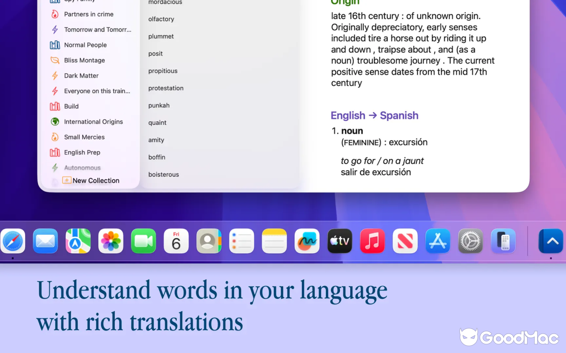Pick the word quaint from list
This screenshot has width=566, height=353.
157,123
